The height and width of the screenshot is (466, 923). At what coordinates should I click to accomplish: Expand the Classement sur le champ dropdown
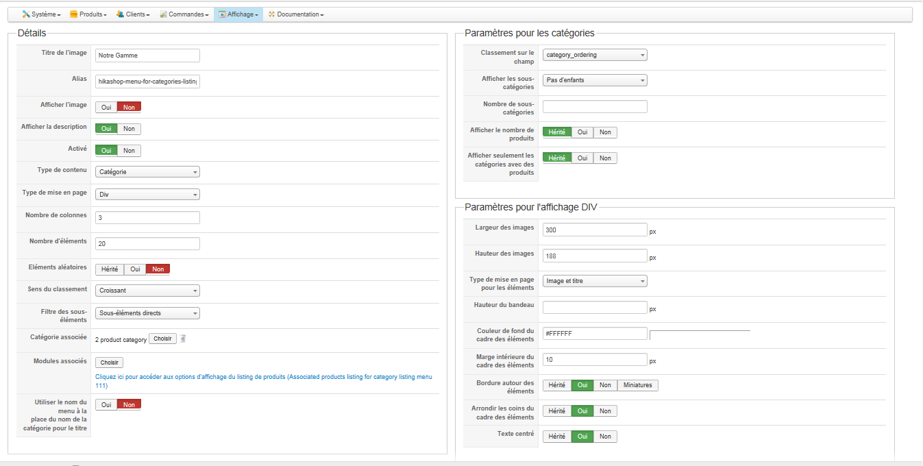tap(595, 55)
